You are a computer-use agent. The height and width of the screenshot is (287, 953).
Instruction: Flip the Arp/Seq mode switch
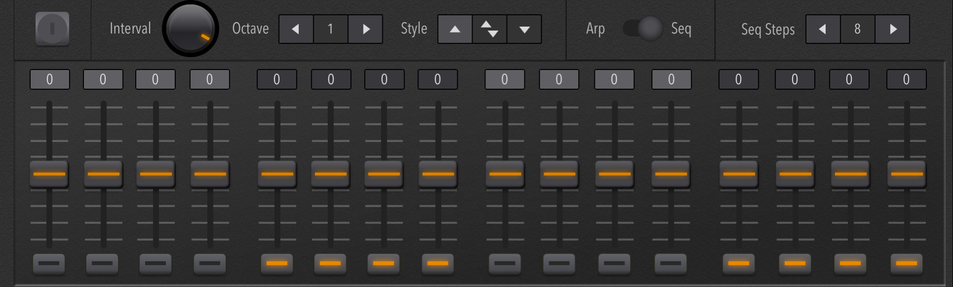[642, 29]
